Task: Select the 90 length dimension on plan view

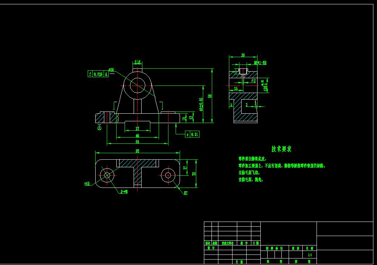Action: tap(138, 151)
